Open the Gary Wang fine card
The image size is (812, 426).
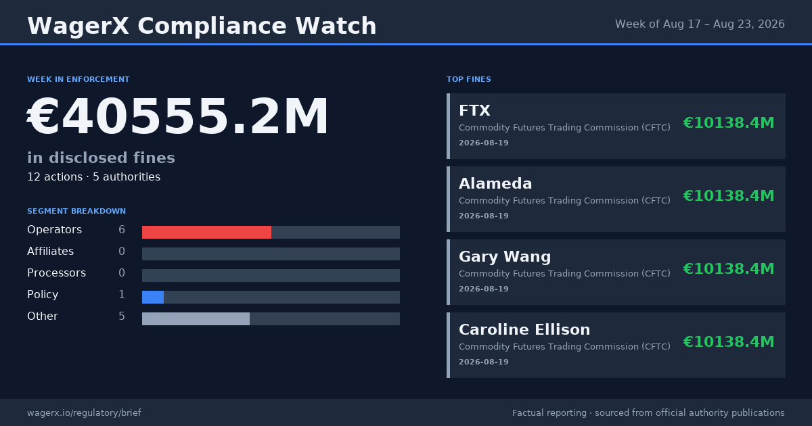pyautogui.click(x=616, y=272)
